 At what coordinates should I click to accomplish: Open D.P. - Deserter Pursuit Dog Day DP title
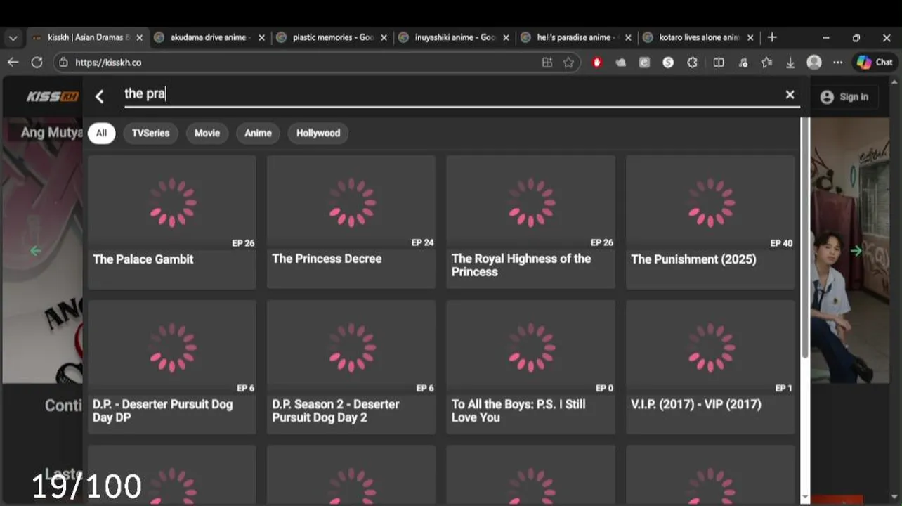point(162,410)
